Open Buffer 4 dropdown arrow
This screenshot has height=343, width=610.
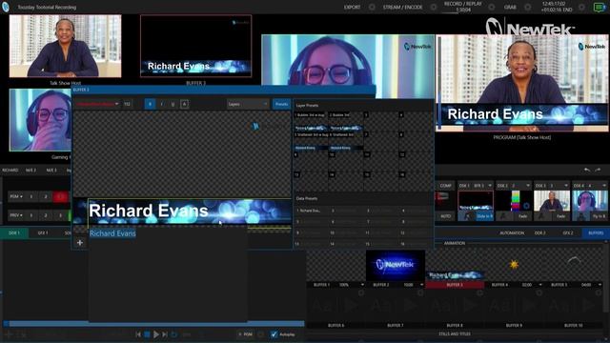point(540,285)
